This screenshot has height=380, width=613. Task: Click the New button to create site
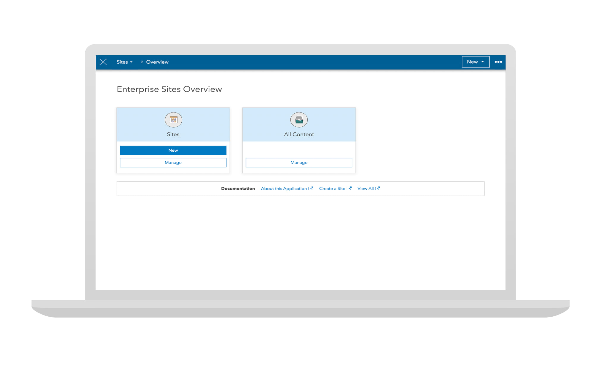[173, 150]
